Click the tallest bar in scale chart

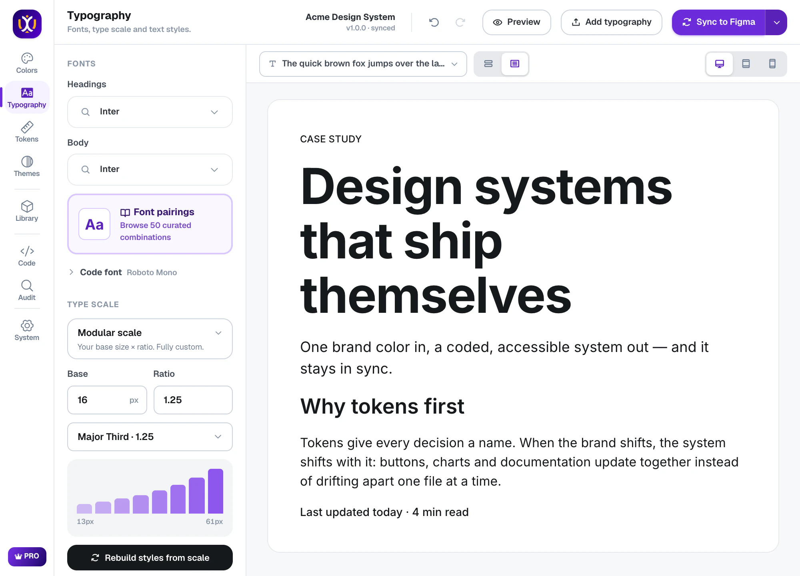pyautogui.click(x=216, y=491)
